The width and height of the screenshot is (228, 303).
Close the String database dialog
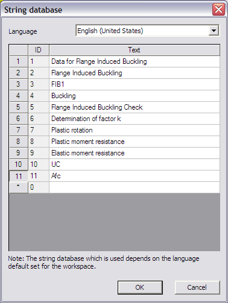tap(218, 10)
